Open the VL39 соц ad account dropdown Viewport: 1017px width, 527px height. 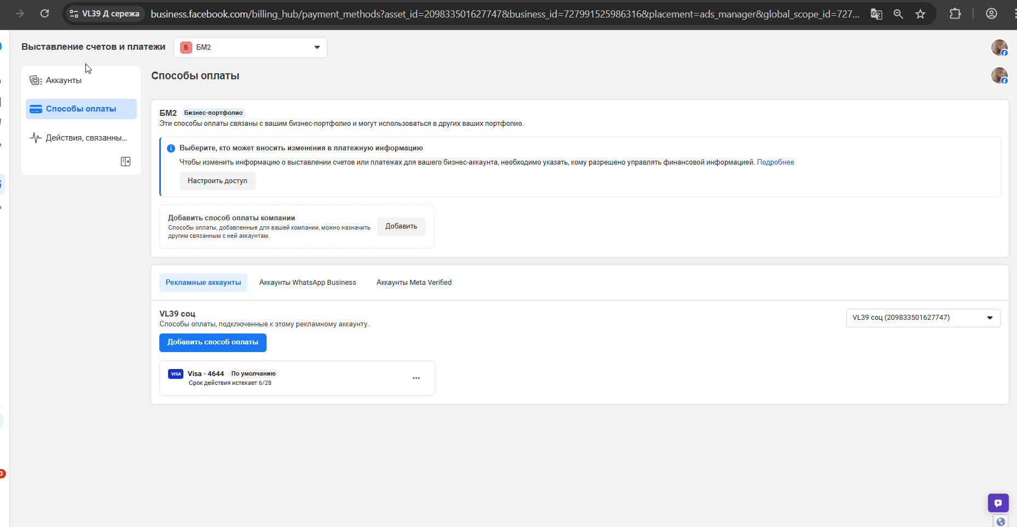pyautogui.click(x=923, y=318)
